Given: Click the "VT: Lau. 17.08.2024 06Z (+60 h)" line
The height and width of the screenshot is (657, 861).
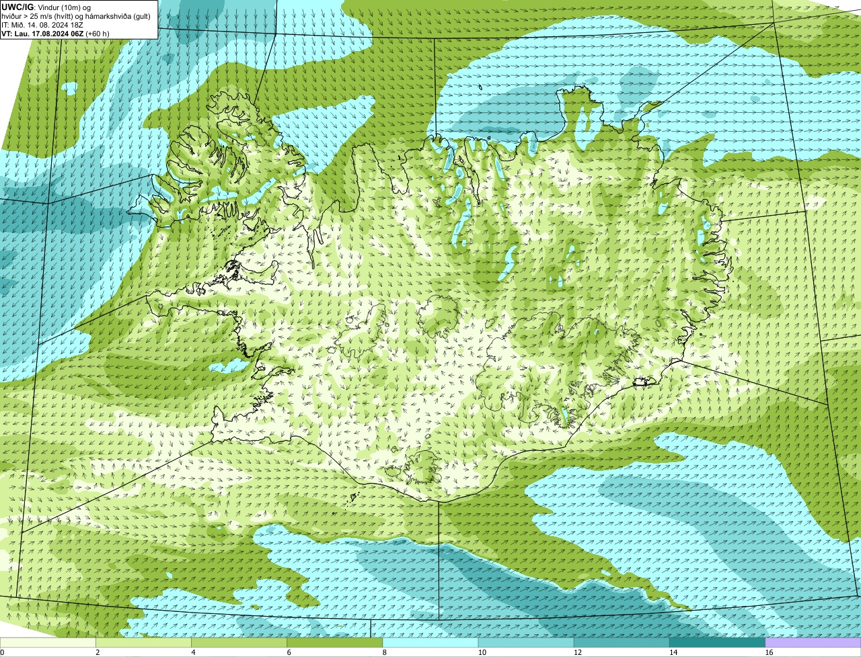Looking at the screenshot, I should (x=56, y=34).
